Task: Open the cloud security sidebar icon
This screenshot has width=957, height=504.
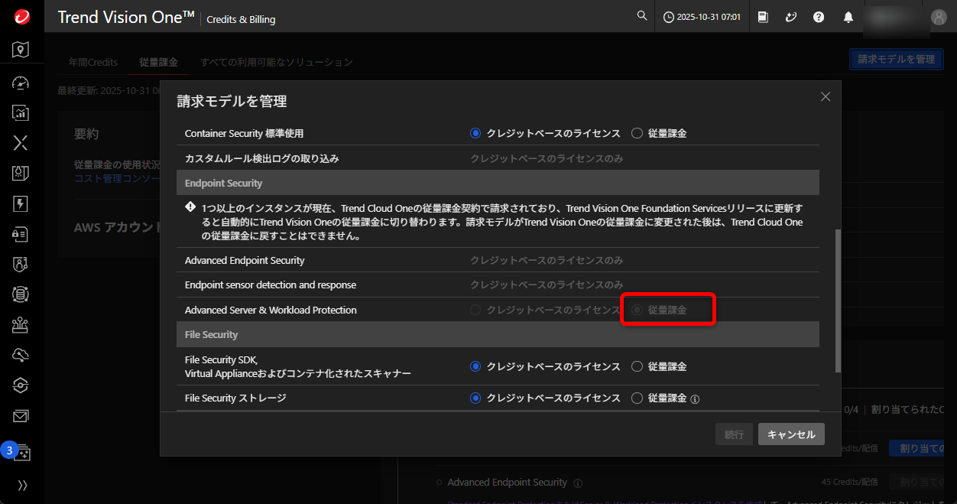Action: point(21,355)
